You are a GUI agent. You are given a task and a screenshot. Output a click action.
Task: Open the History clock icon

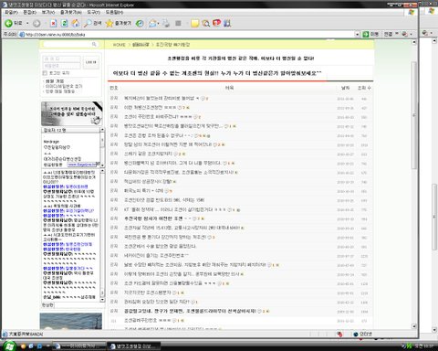(140, 23)
